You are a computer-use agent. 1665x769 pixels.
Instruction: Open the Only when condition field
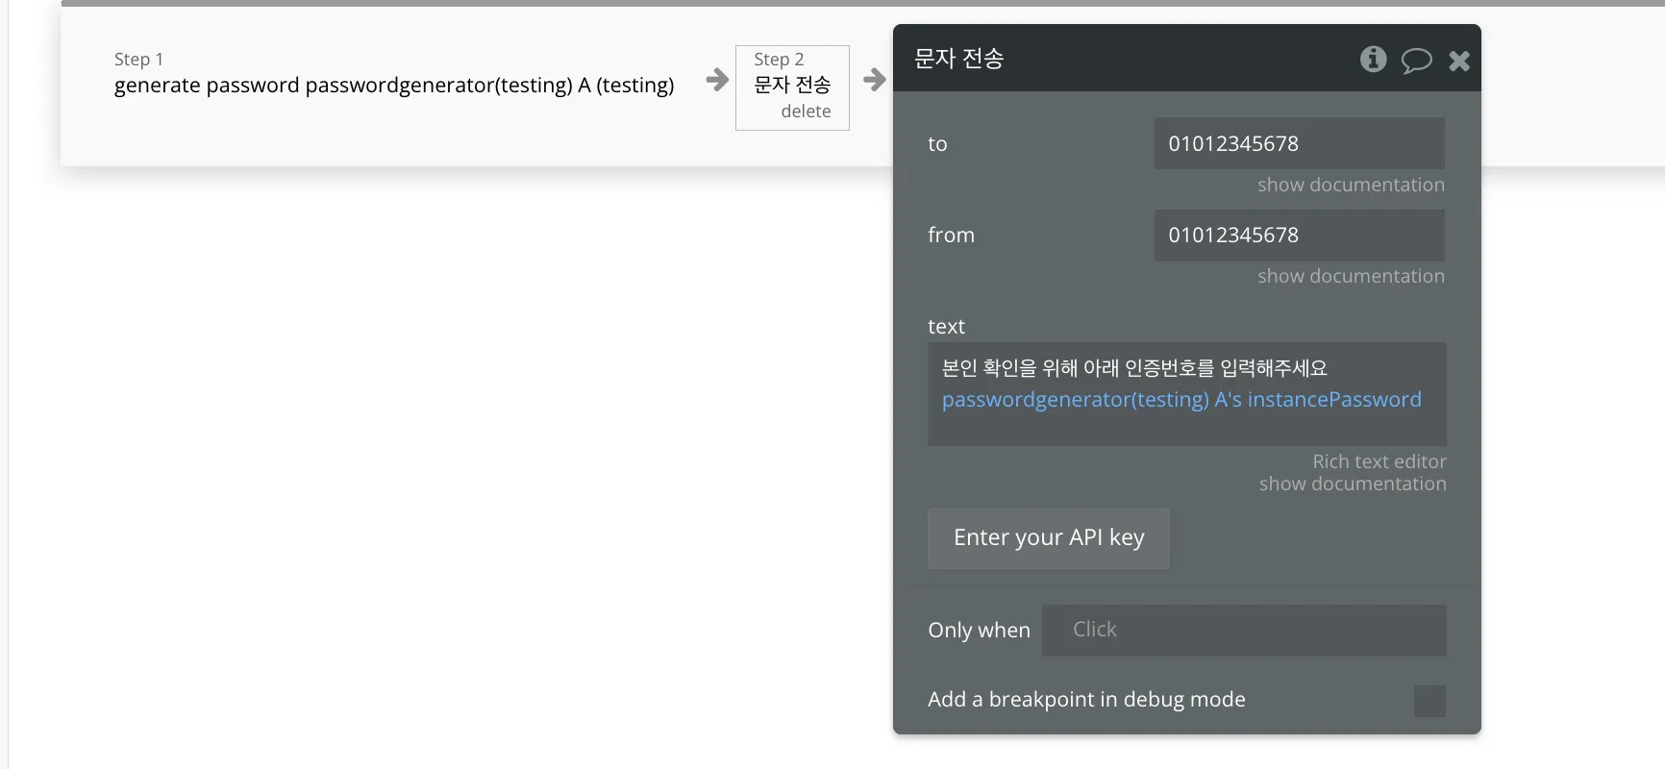(x=1244, y=630)
